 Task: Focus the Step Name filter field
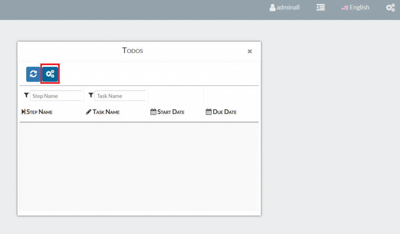56,96
